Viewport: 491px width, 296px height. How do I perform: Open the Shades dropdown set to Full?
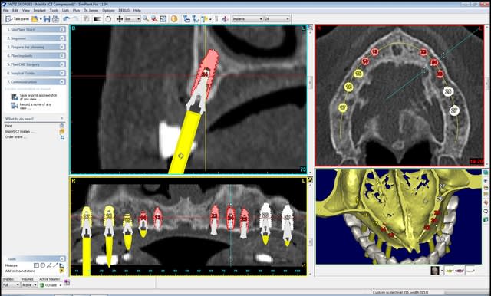tap(12, 285)
